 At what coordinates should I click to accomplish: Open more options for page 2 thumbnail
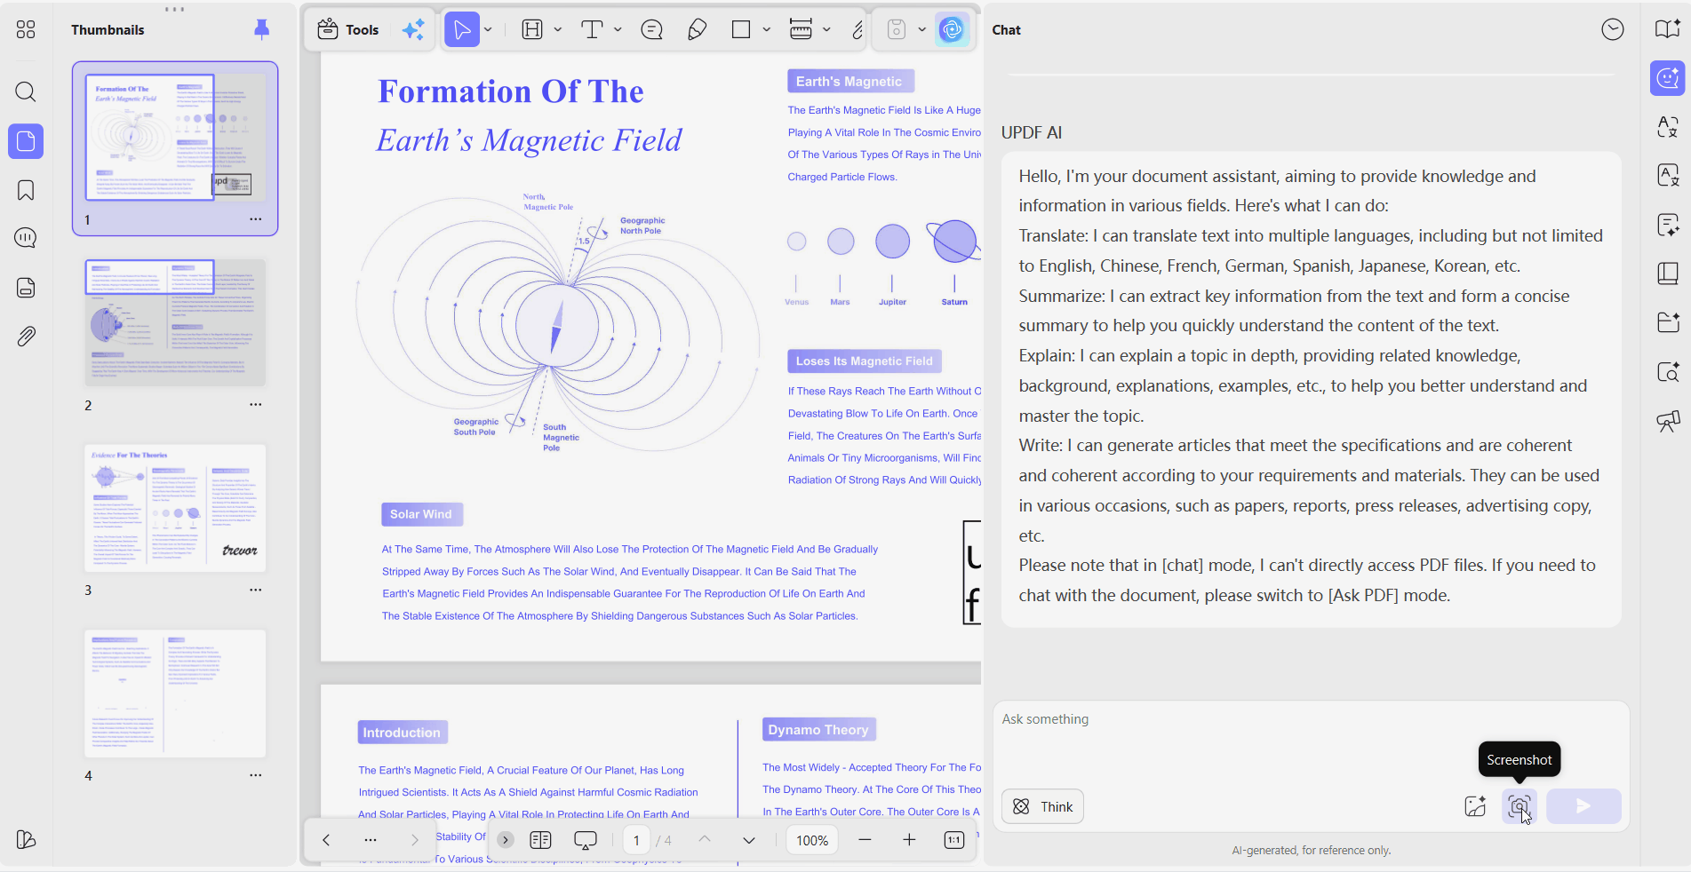coord(256,405)
